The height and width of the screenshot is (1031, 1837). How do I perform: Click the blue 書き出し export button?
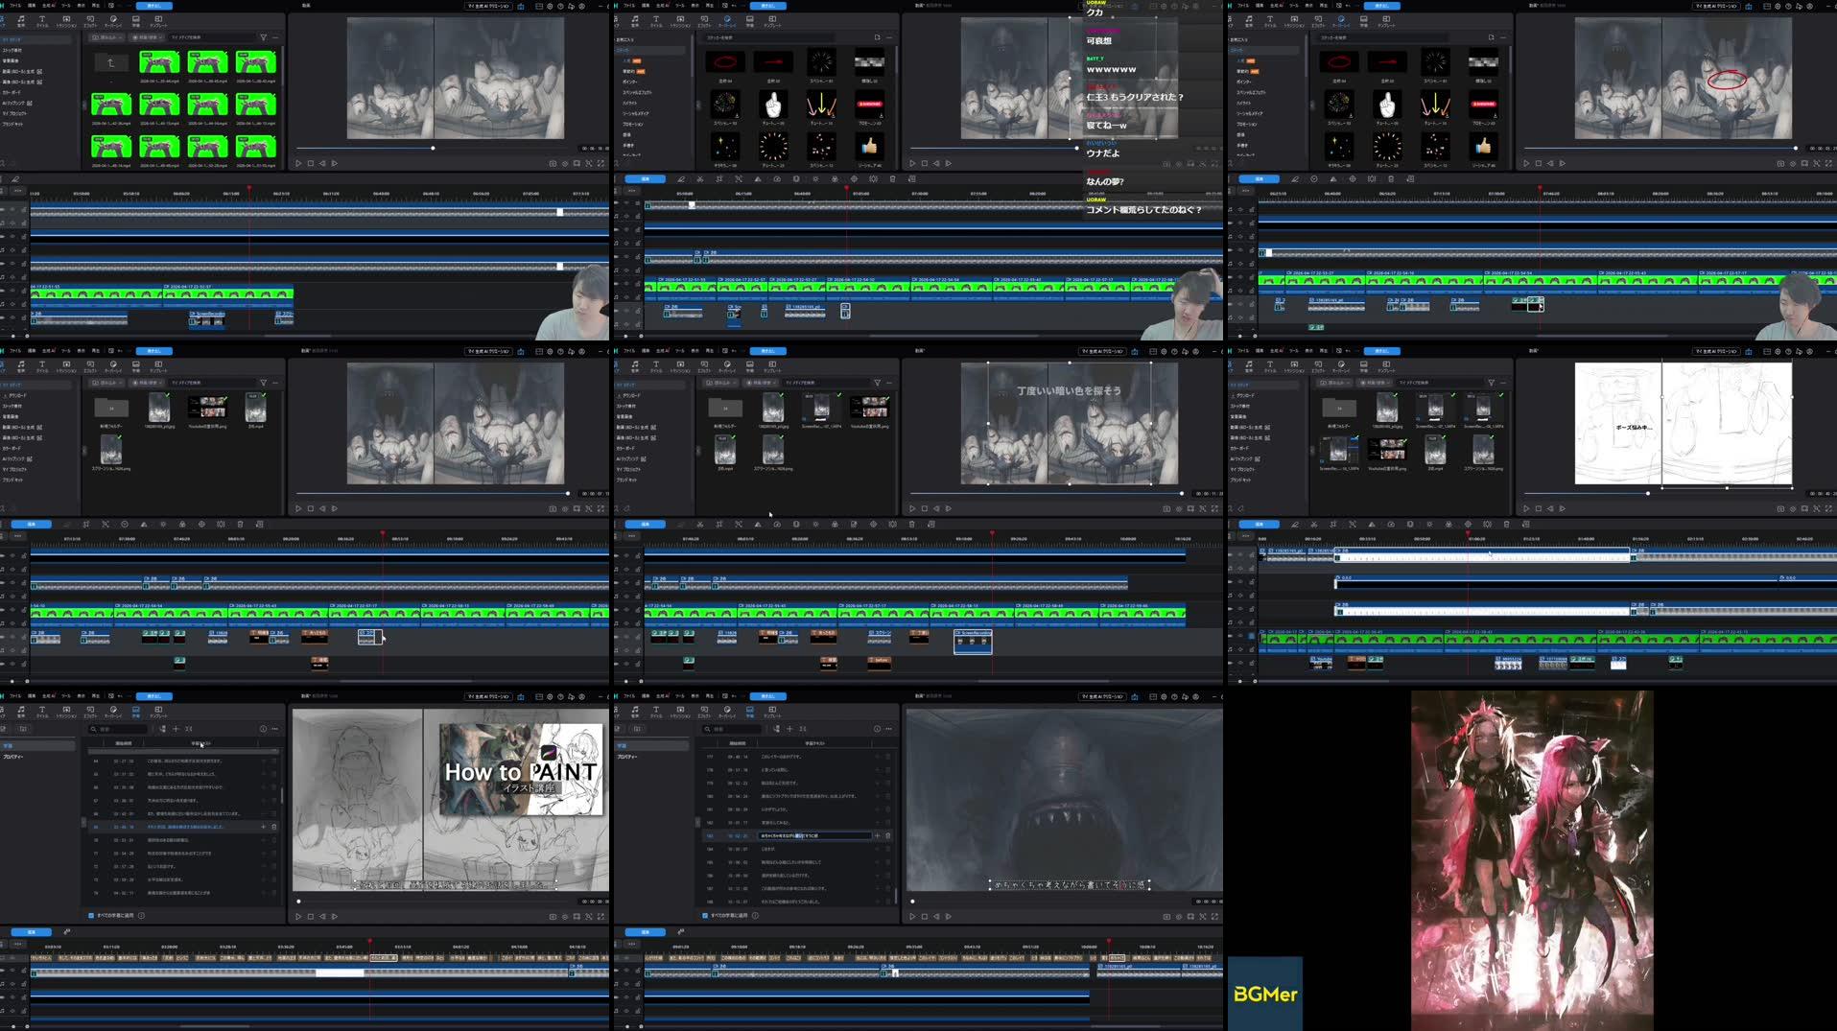(153, 6)
